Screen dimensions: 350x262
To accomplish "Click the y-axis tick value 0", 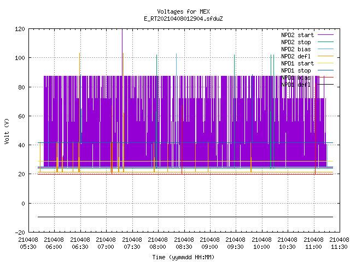I will coord(23,204).
